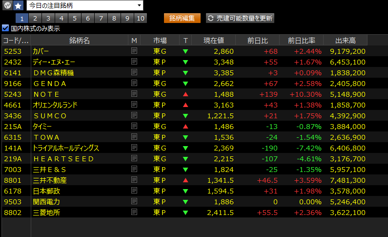Open memo icon for 日本郵政 row
Viewport: 388px width, 237px height.
pyautogui.click(x=134, y=191)
